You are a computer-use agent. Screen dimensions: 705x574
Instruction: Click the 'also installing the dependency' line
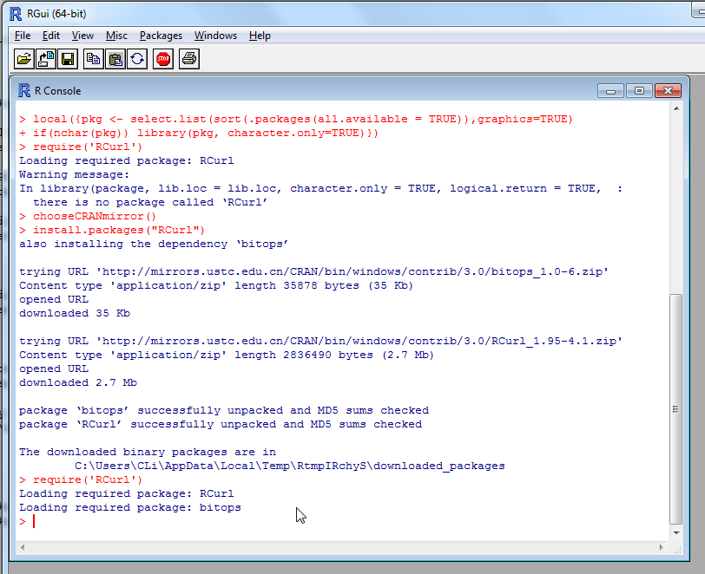point(154,244)
